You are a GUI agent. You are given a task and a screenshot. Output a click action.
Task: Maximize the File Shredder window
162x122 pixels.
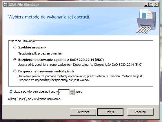(151, 5)
